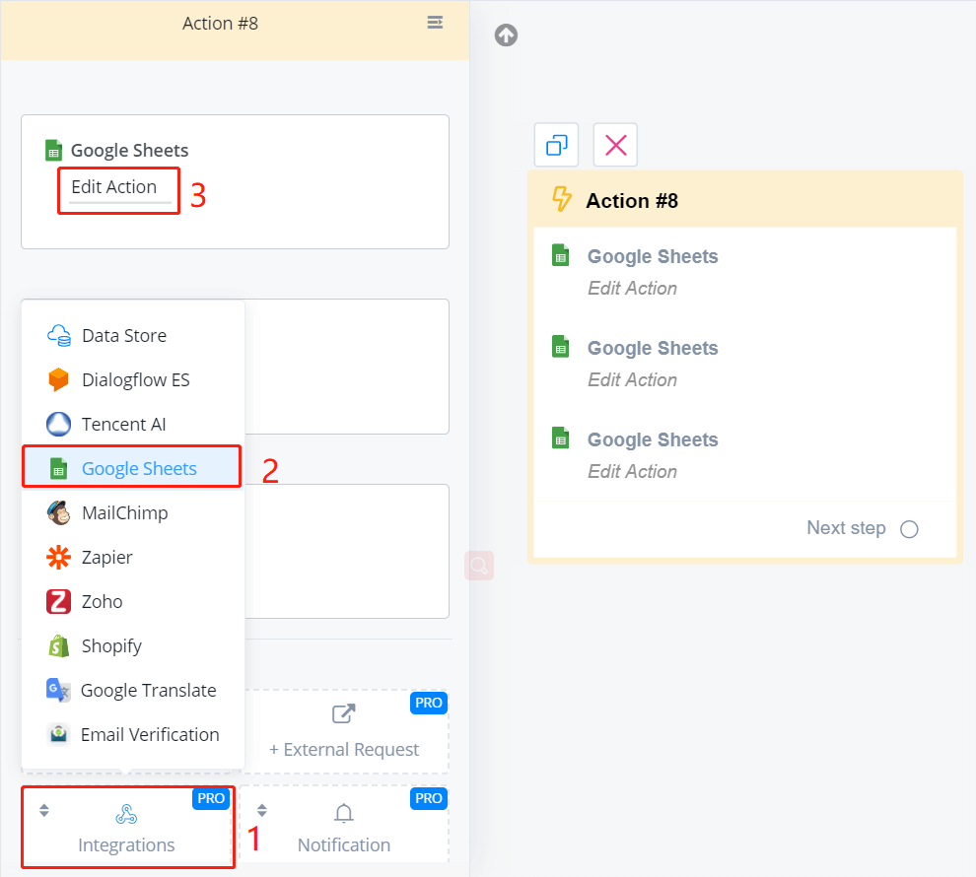976x877 pixels.
Task: Click the red magnifier search icon
Action: (479, 566)
